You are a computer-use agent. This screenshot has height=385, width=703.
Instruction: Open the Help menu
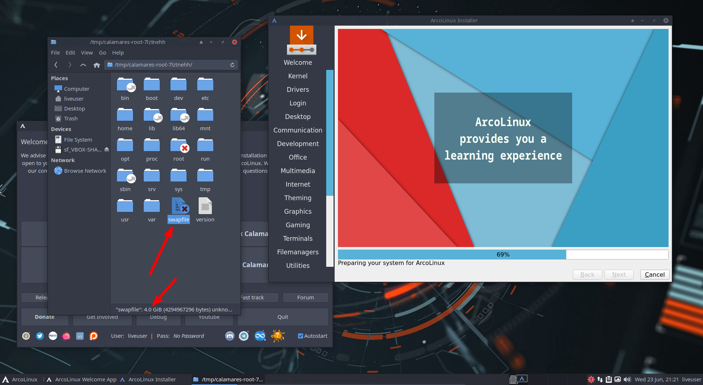[118, 53]
